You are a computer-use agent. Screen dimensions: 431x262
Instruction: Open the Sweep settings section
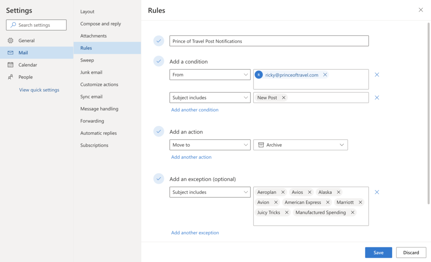[x=87, y=60]
